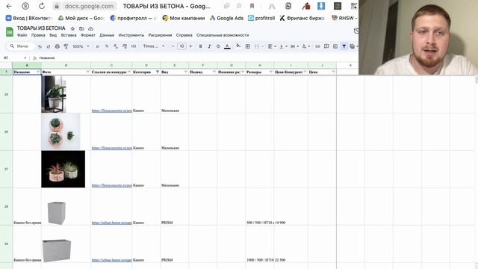Open competitor link in row 28
The height and width of the screenshot is (269, 478).
click(111, 223)
